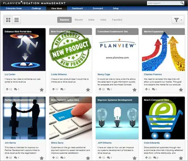Open comments on Charles Frances's idea
Image resolution: width=188 pixels, height=161 pixels.
[x=153, y=89]
